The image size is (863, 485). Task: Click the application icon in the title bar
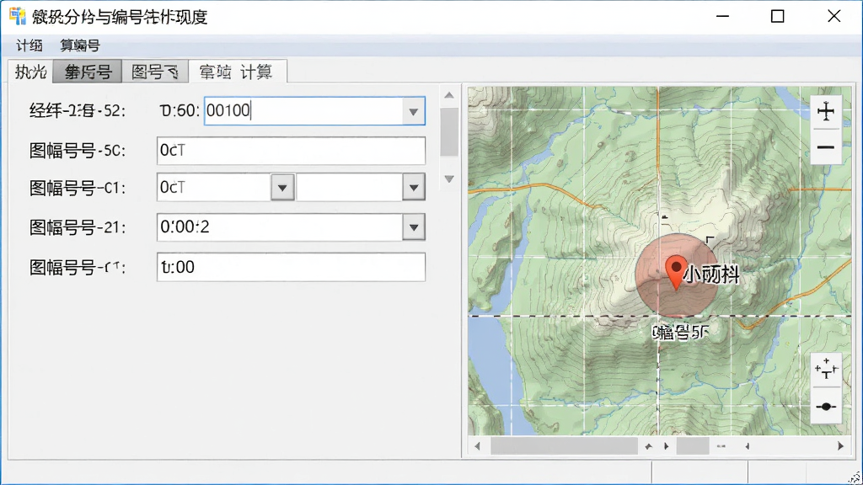(18, 16)
